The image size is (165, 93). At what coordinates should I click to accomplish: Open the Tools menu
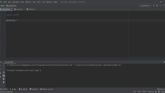click(39, 2)
